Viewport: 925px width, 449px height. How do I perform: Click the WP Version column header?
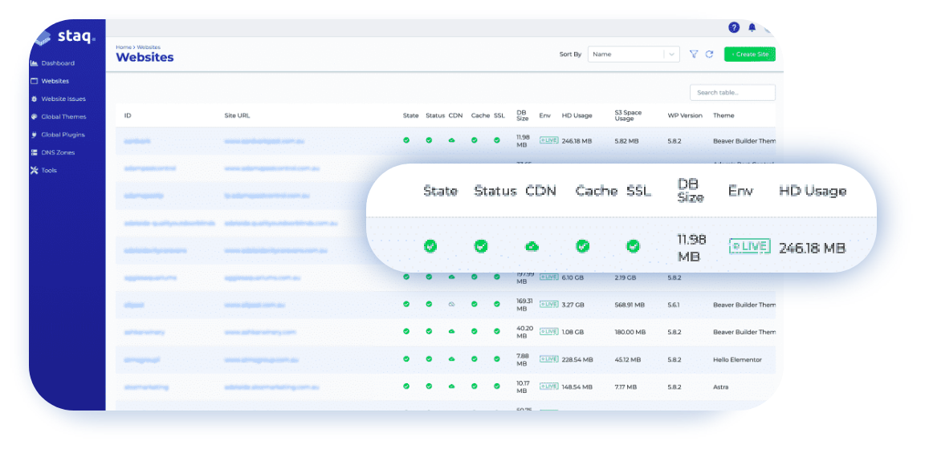(x=685, y=115)
